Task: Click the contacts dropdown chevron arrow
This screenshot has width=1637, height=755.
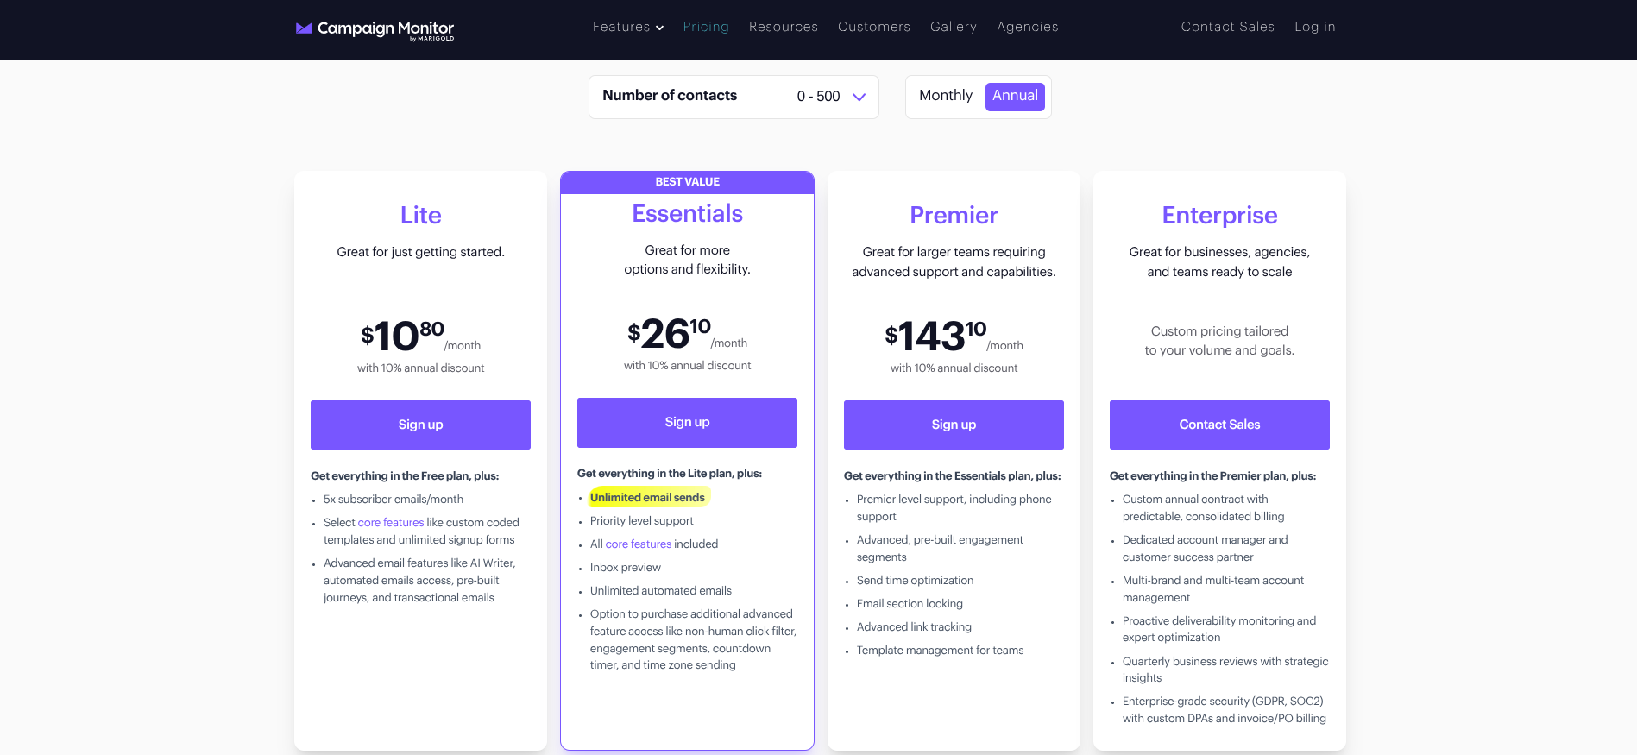Action: pyautogui.click(x=859, y=97)
